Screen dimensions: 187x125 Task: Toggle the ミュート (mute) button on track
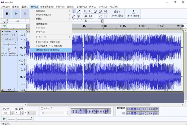point(5,35)
